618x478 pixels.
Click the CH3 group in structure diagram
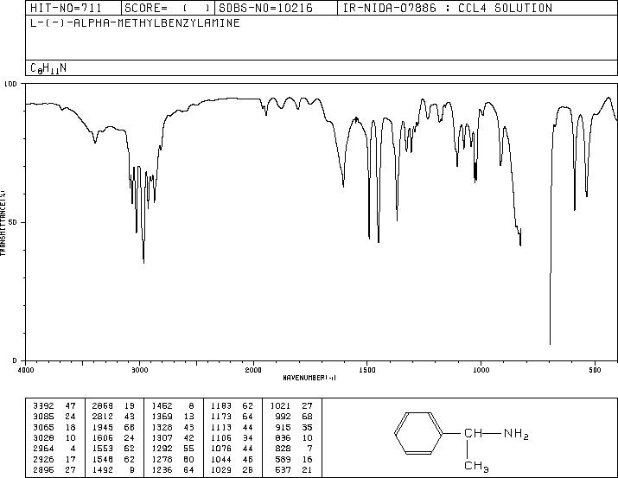coord(476,466)
